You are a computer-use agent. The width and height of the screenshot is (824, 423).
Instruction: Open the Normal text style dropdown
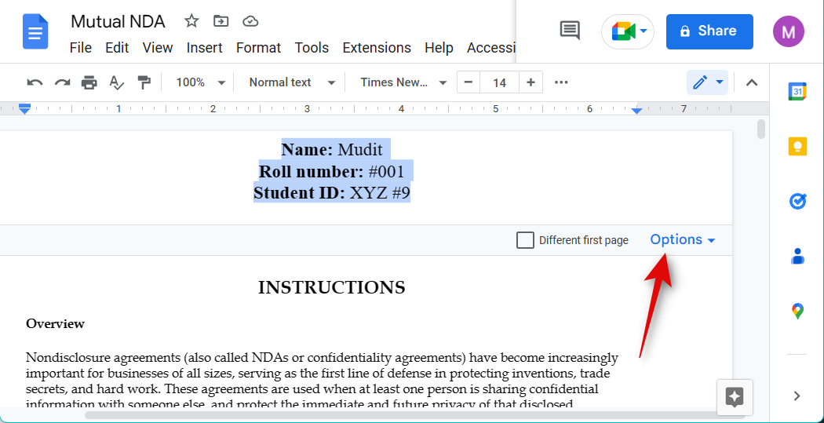pyautogui.click(x=292, y=82)
